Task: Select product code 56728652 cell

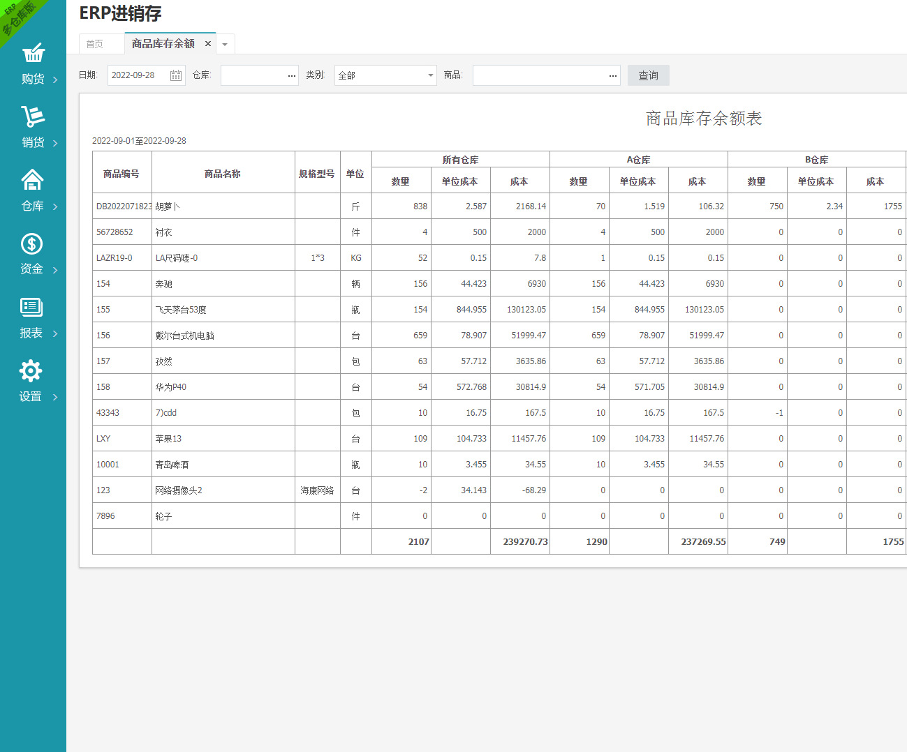Action: [122, 232]
